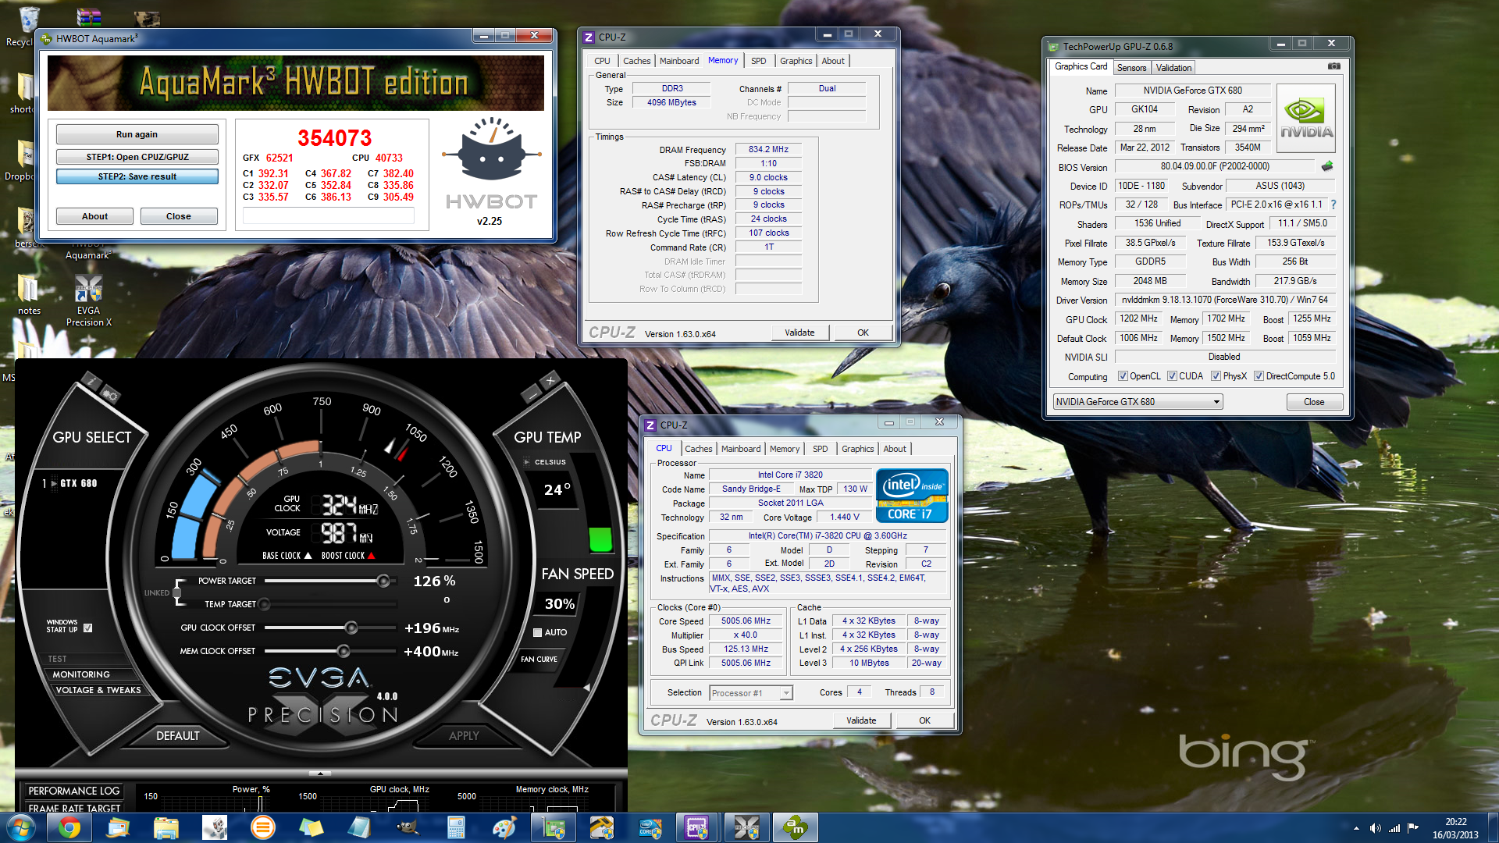Open network status tray icon

1394,828
